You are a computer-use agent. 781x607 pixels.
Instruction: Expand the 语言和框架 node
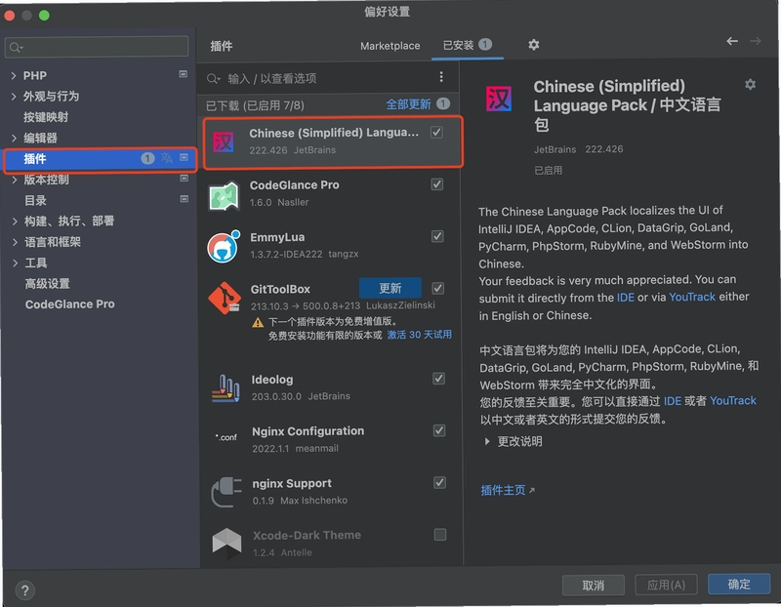pyautogui.click(x=15, y=242)
